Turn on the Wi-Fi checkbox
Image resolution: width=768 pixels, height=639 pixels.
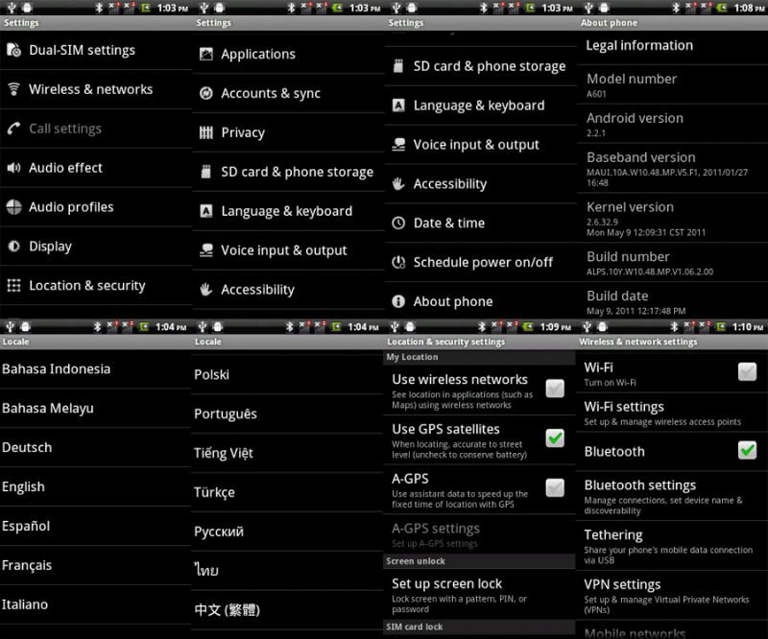click(x=747, y=372)
